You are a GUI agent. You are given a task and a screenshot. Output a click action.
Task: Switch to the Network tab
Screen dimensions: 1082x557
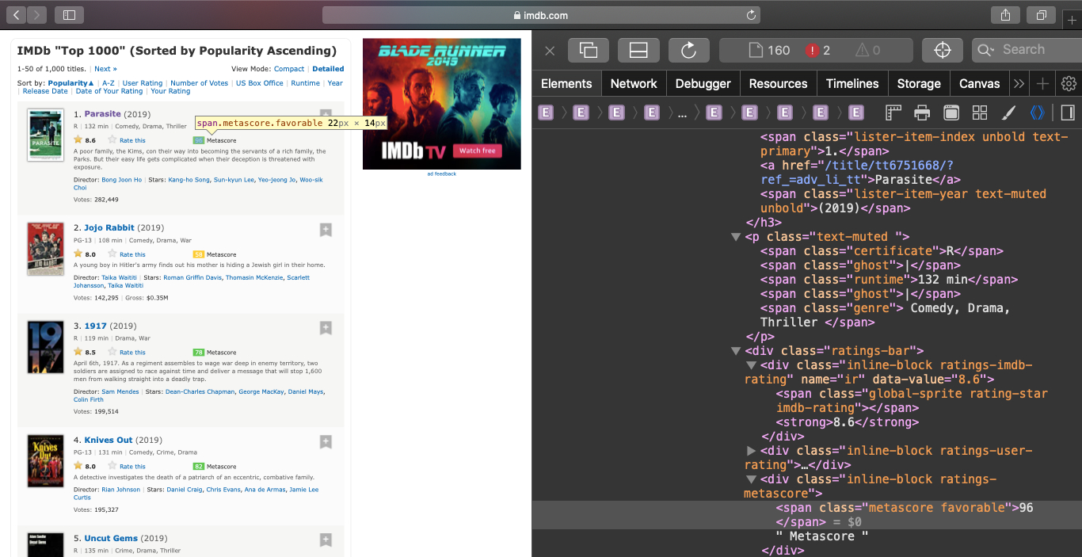pyautogui.click(x=633, y=83)
